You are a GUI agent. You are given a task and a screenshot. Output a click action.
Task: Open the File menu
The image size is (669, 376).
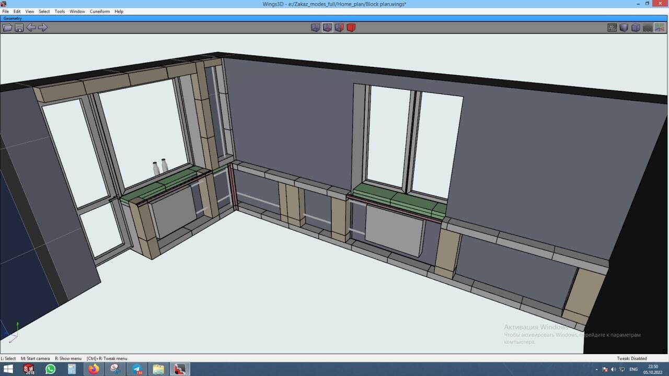pyautogui.click(x=6, y=11)
